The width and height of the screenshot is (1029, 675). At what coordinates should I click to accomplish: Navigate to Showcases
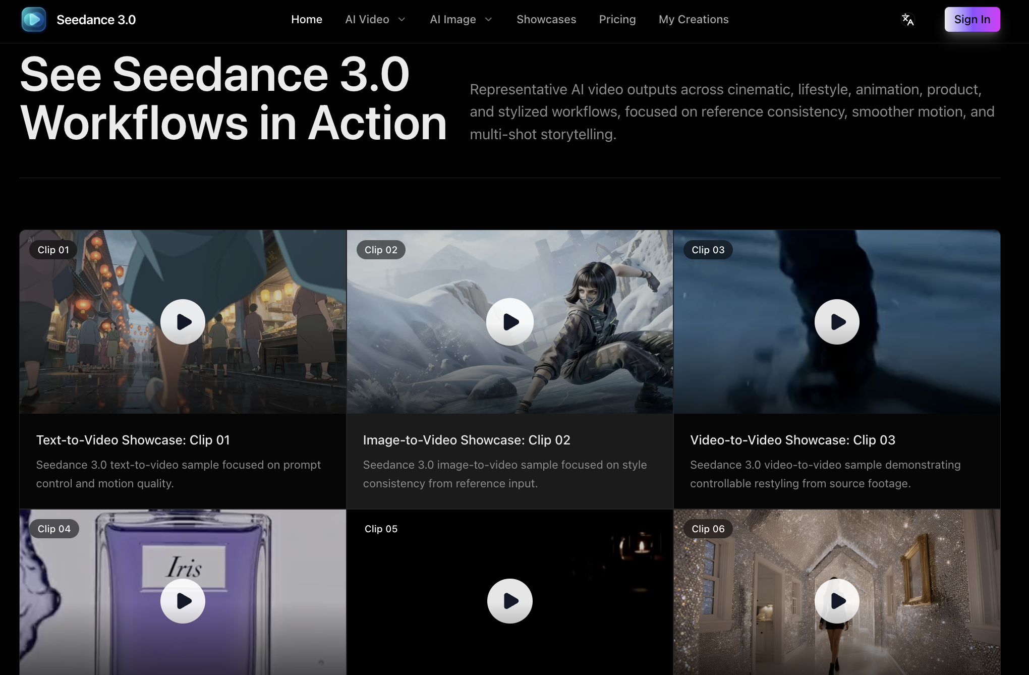[x=546, y=20]
